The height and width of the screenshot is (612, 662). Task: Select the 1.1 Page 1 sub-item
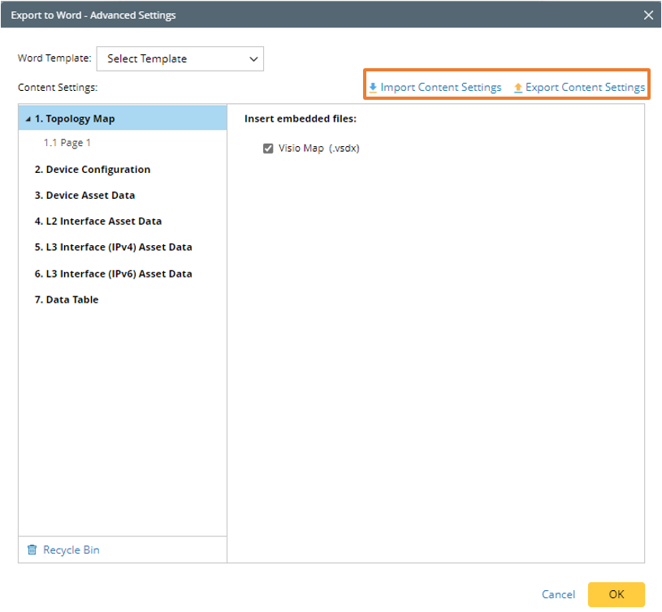pyautogui.click(x=67, y=143)
